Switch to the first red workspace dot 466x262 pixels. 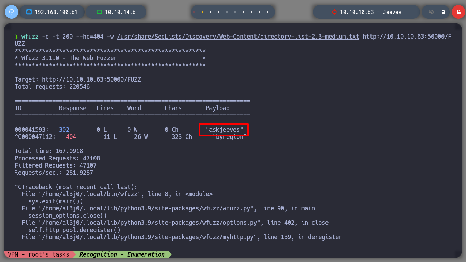(194, 12)
